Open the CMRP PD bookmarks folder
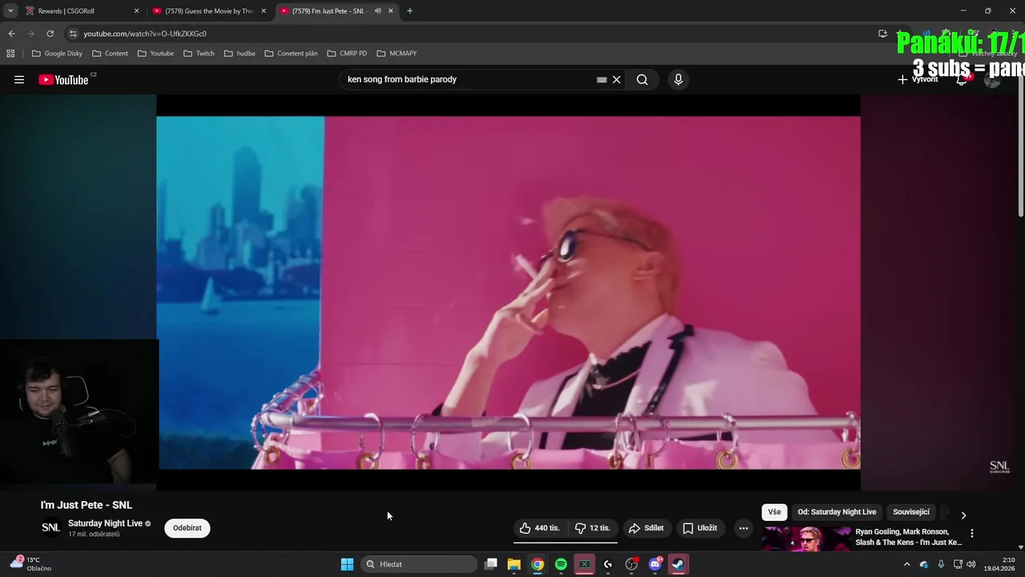This screenshot has width=1025, height=577. coord(347,54)
